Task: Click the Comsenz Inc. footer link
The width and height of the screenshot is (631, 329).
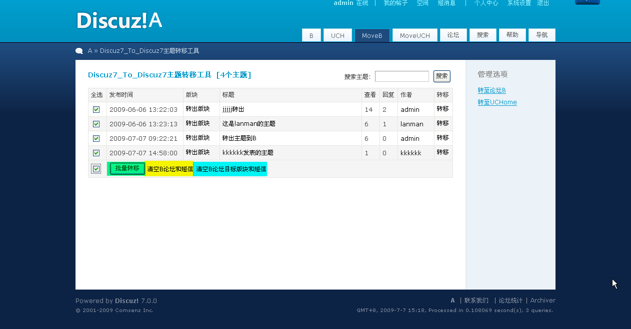Action: 134,310
